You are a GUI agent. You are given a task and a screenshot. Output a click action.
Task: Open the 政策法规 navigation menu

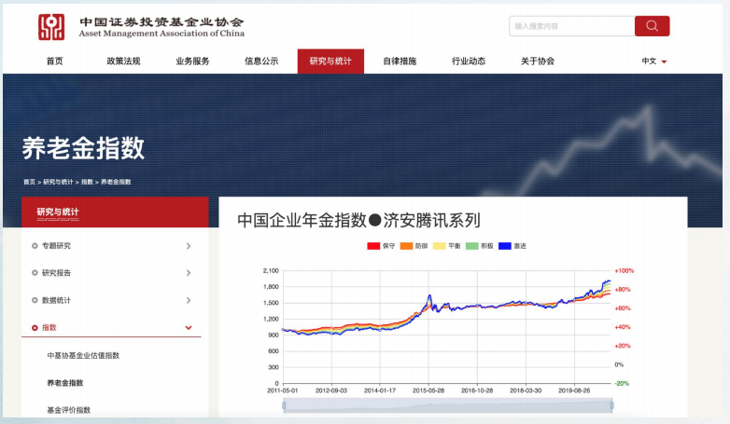[x=123, y=62]
